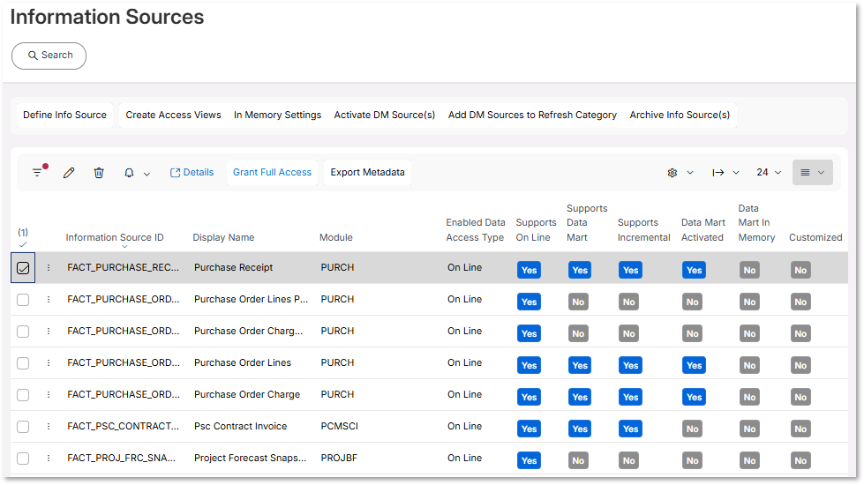
Task: Click the Enabled Data Access Type header
Action: tap(476, 229)
